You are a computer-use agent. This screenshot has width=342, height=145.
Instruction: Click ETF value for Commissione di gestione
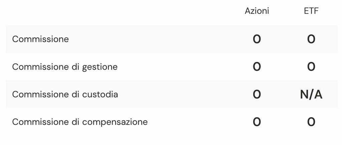pos(311,67)
